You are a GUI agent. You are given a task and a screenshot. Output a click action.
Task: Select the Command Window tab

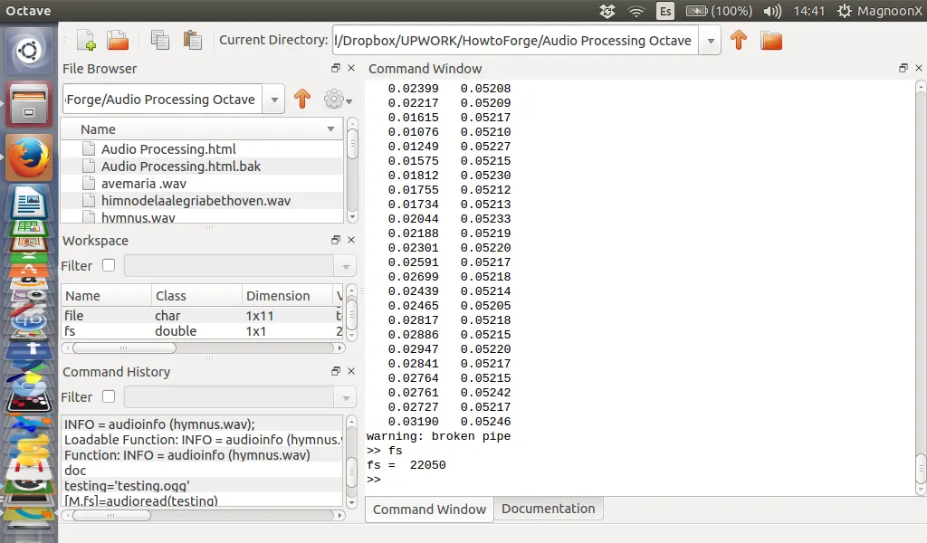[x=429, y=510]
